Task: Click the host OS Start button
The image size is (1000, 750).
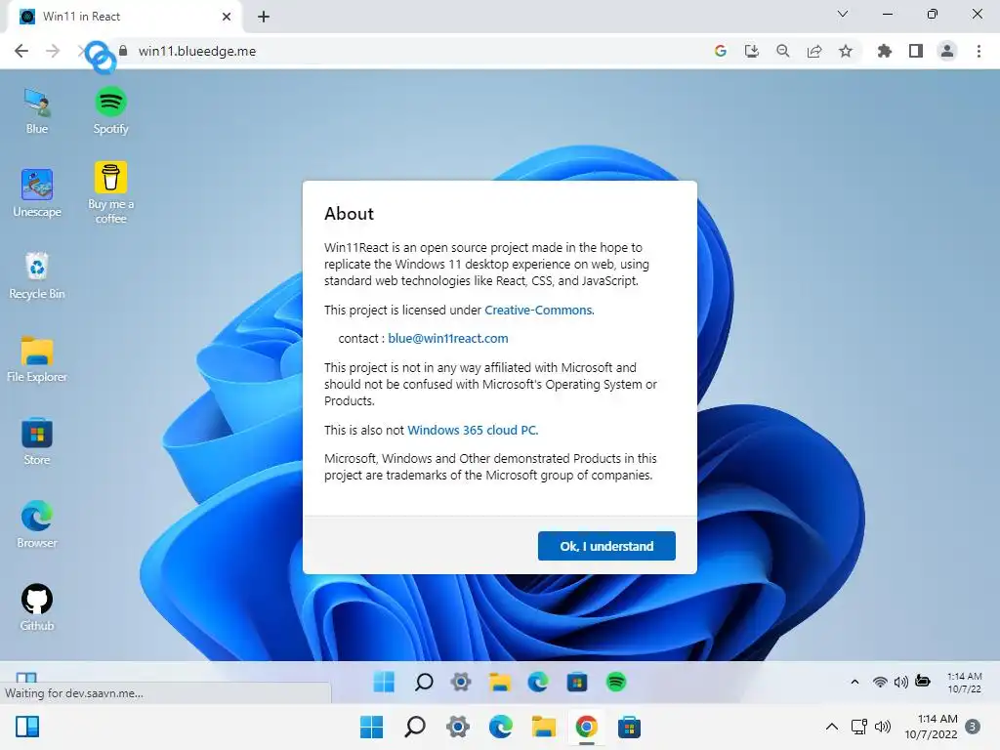Action: pyautogui.click(x=372, y=727)
